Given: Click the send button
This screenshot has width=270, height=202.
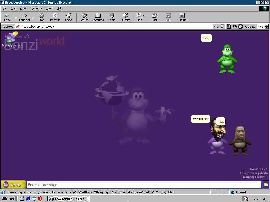Looking at the screenshot, I should [13, 185].
